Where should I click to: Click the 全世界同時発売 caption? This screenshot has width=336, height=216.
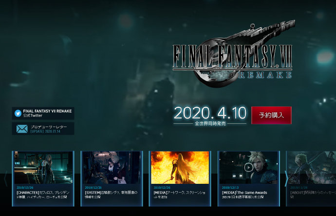210,123
